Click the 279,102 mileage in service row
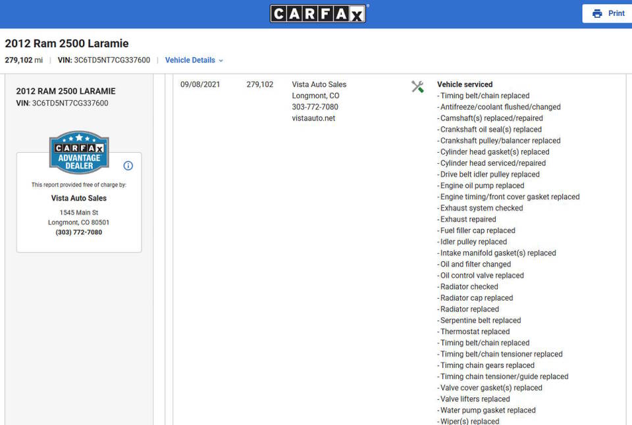 pos(259,84)
